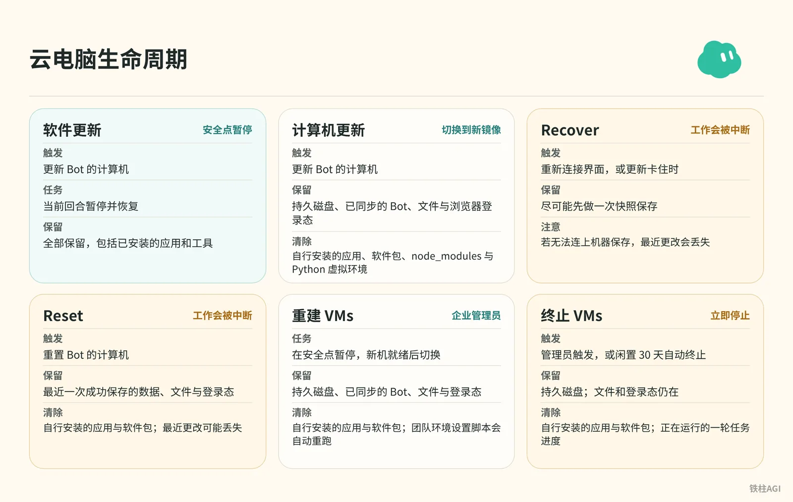Click the 切换到新镜像 tag

(x=471, y=130)
